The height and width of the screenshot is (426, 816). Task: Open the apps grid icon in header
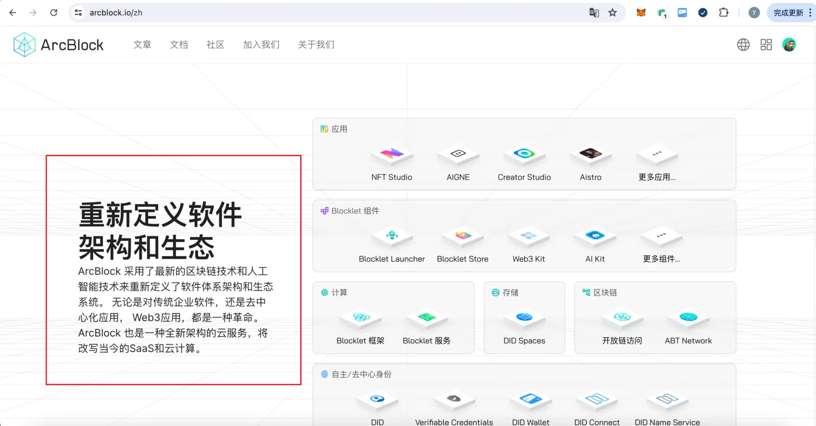pyautogui.click(x=766, y=45)
